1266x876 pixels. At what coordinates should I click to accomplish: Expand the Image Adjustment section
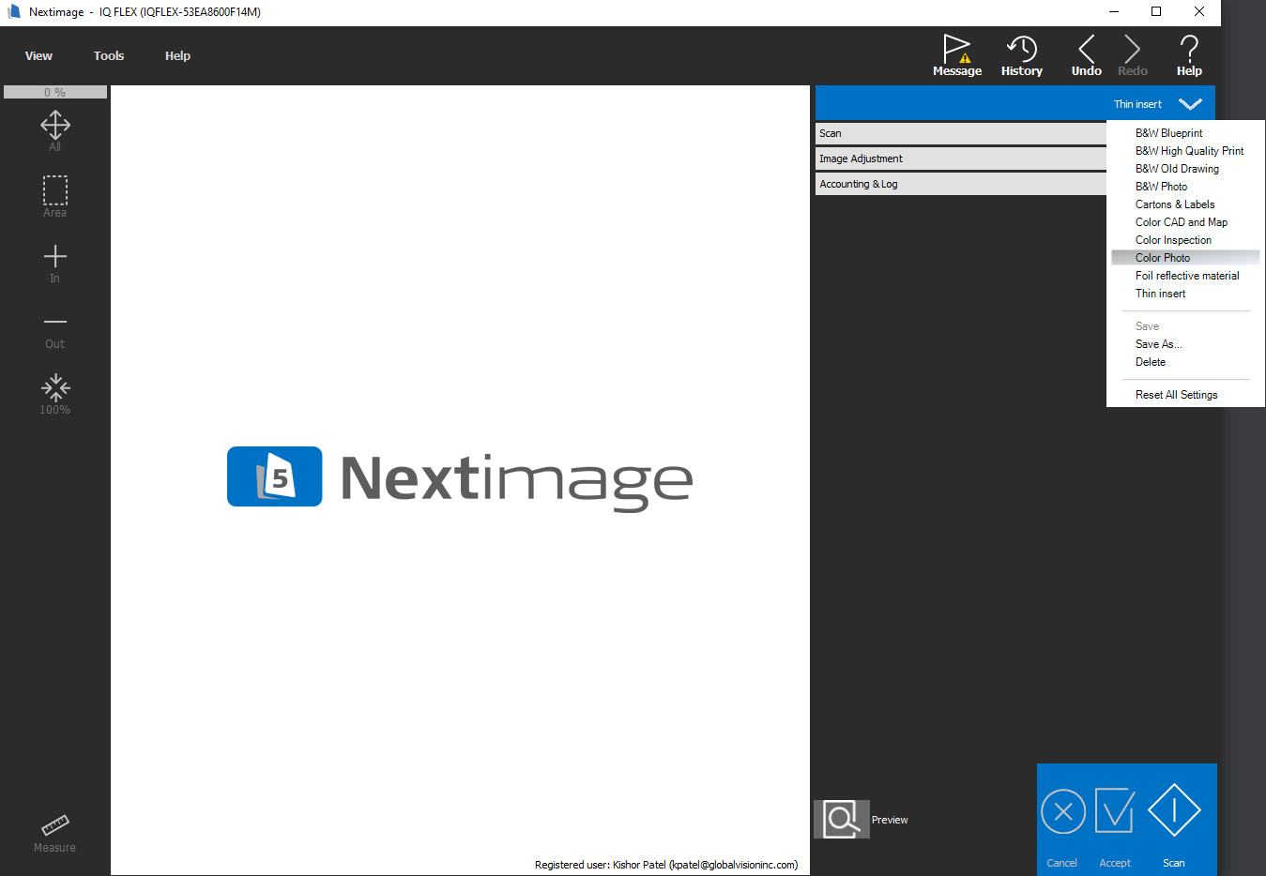click(959, 159)
